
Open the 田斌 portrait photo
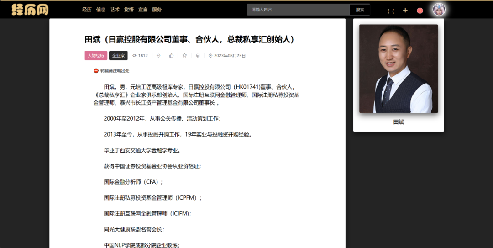[399, 69]
